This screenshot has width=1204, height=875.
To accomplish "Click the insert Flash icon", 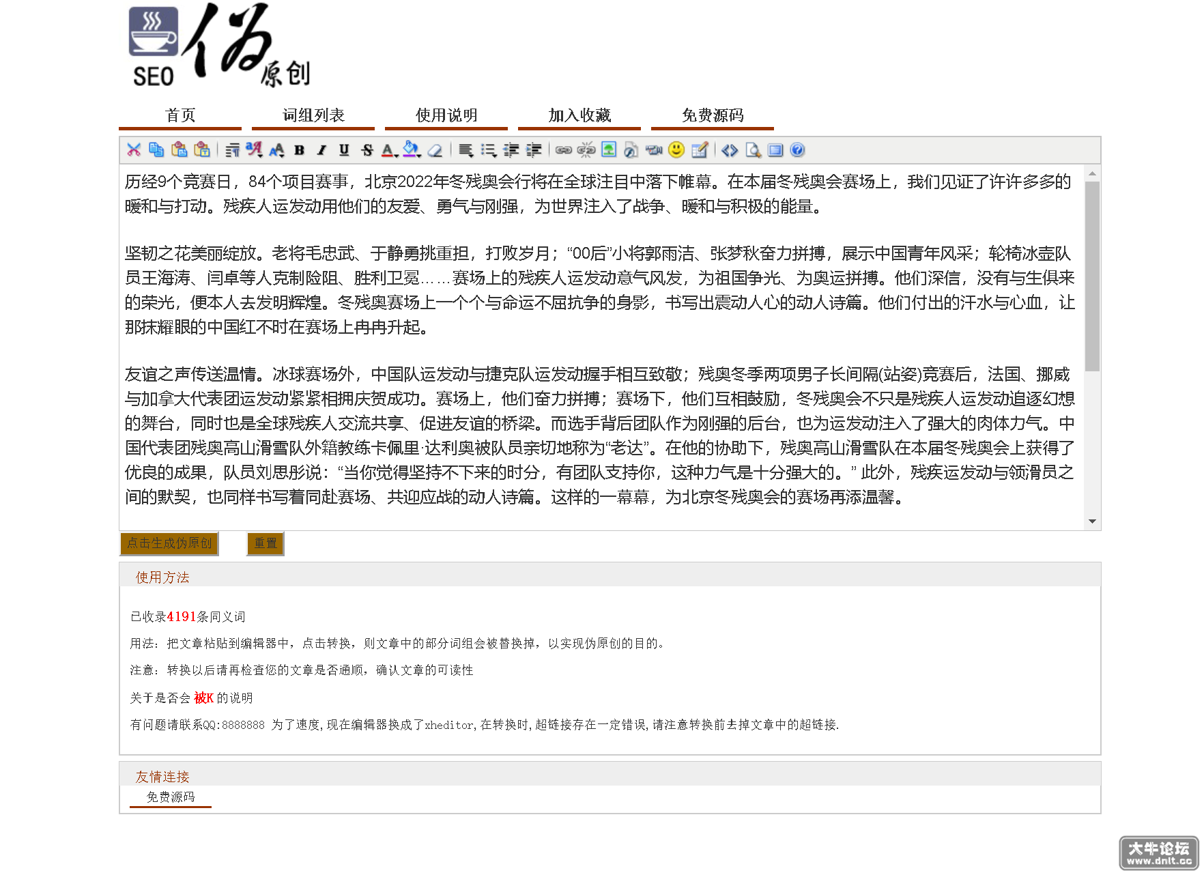I will pyautogui.click(x=631, y=150).
